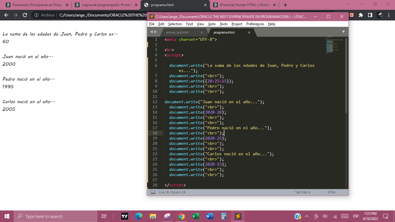Open Sublime Text Edit menu
Viewport: 395px width, 222px height.
(161, 24)
